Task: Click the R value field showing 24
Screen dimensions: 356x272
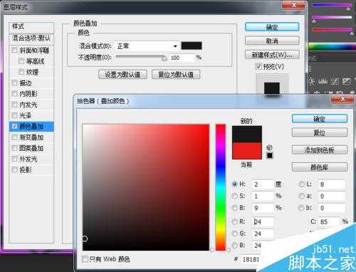Action: pos(263,222)
